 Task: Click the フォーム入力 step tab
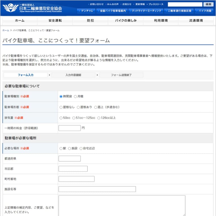click(26, 75)
